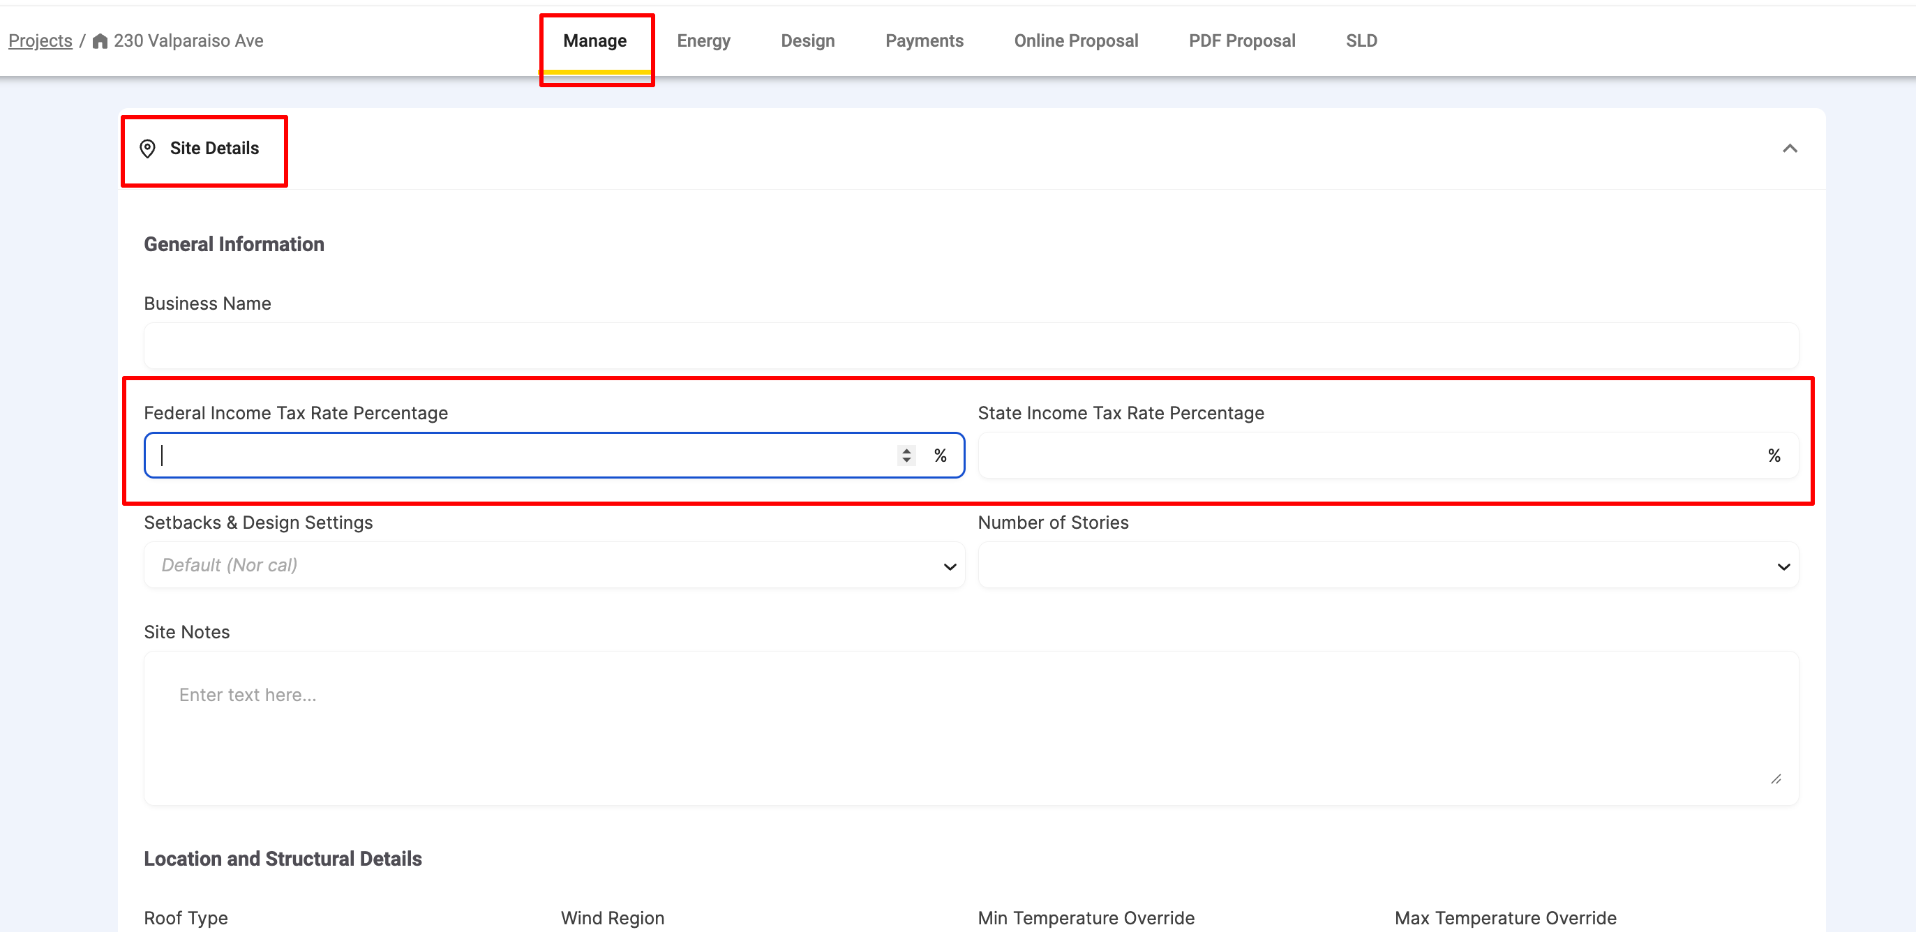Click the General Information heading
Screen dimensions: 1916x932
[x=234, y=245]
